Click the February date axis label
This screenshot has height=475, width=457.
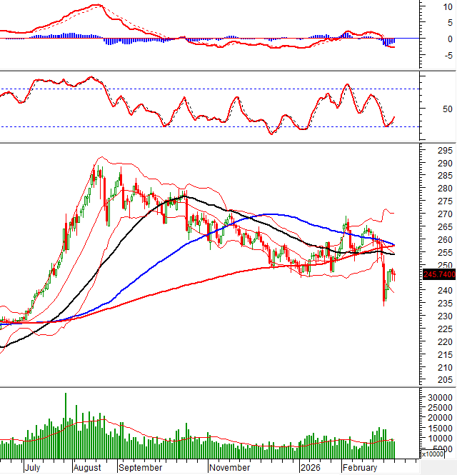[x=360, y=468]
